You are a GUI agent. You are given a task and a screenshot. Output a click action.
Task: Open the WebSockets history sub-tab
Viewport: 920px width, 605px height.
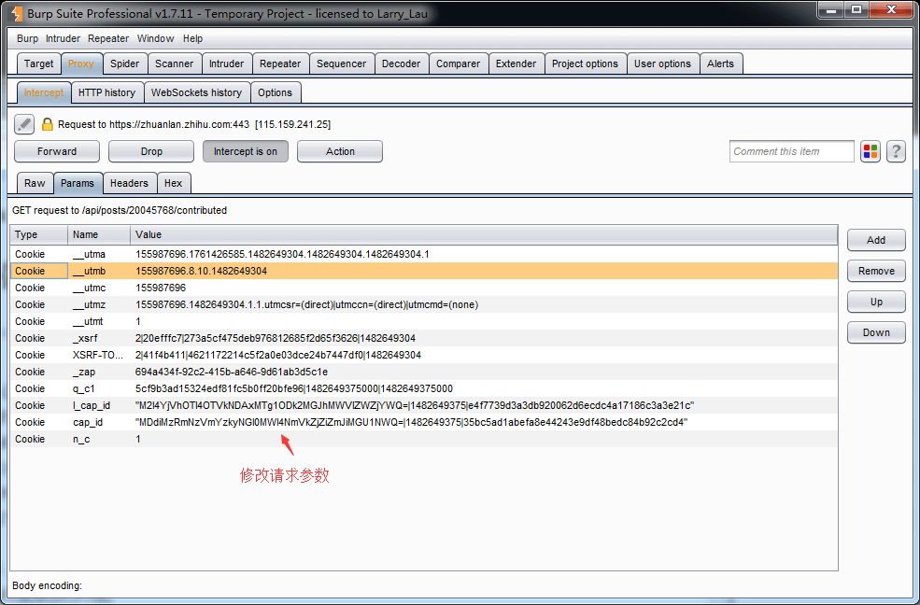[x=196, y=92]
